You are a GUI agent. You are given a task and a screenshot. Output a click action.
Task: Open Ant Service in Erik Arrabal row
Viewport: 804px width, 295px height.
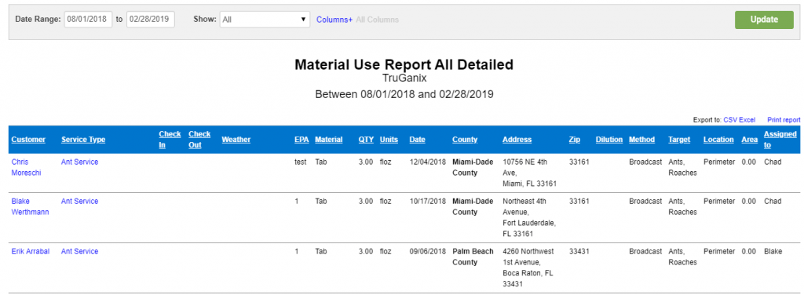coord(79,252)
